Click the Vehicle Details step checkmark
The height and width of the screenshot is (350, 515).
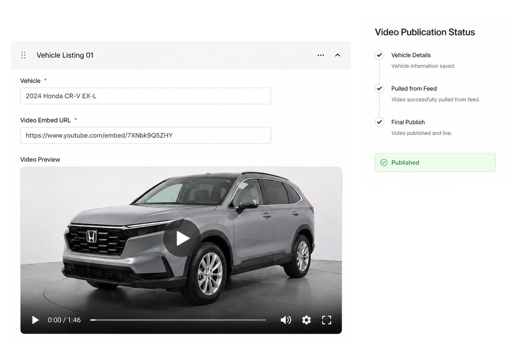pyautogui.click(x=379, y=55)
